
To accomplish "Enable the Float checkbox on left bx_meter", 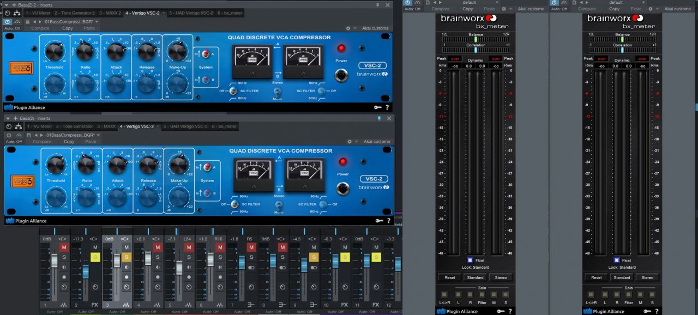I will 470,261.
